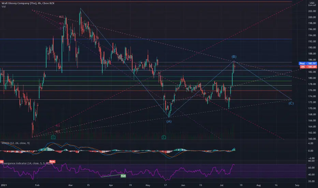This screenshot has height=188, width=318.
Task: Click the Jun label on time axis
Action: [183, 185]
